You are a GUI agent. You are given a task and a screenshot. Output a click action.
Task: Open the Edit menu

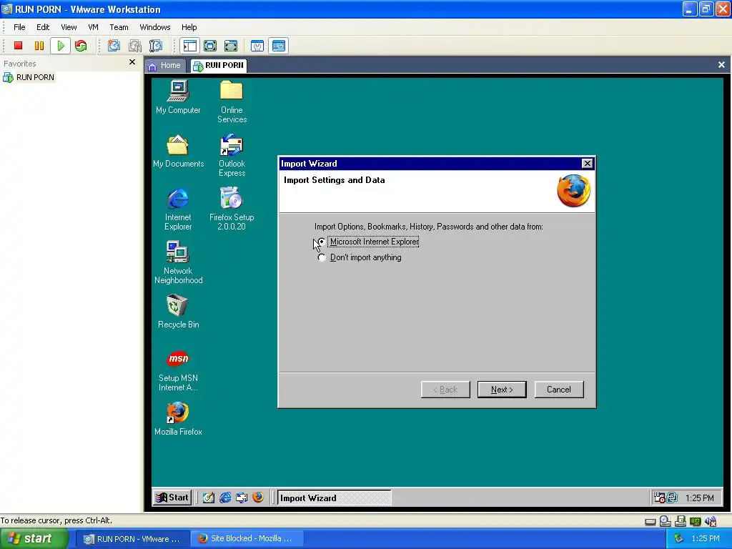tap(43, 27)
